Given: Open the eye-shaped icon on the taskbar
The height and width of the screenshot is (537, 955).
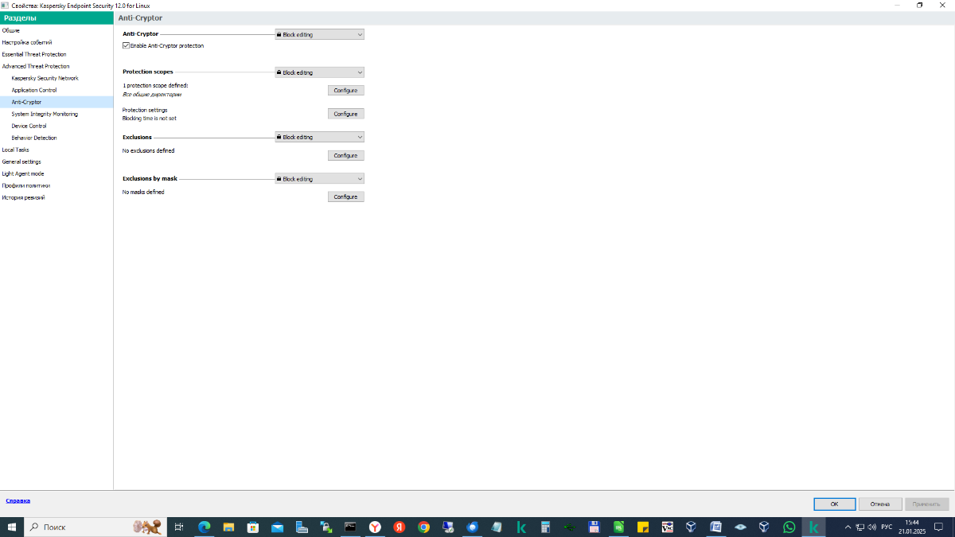Looking at the screenshot, I should pos(740,527).
